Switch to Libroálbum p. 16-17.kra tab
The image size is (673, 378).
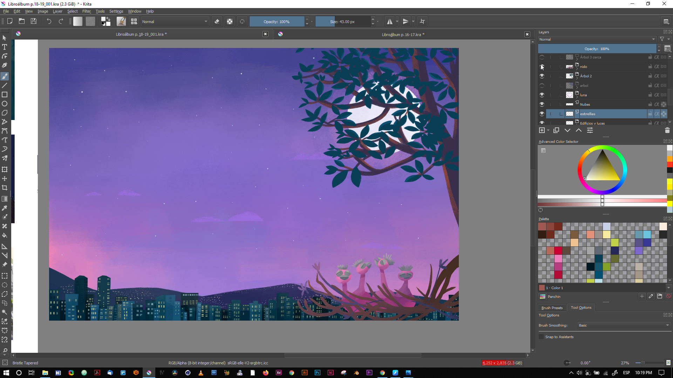point(403,34)
